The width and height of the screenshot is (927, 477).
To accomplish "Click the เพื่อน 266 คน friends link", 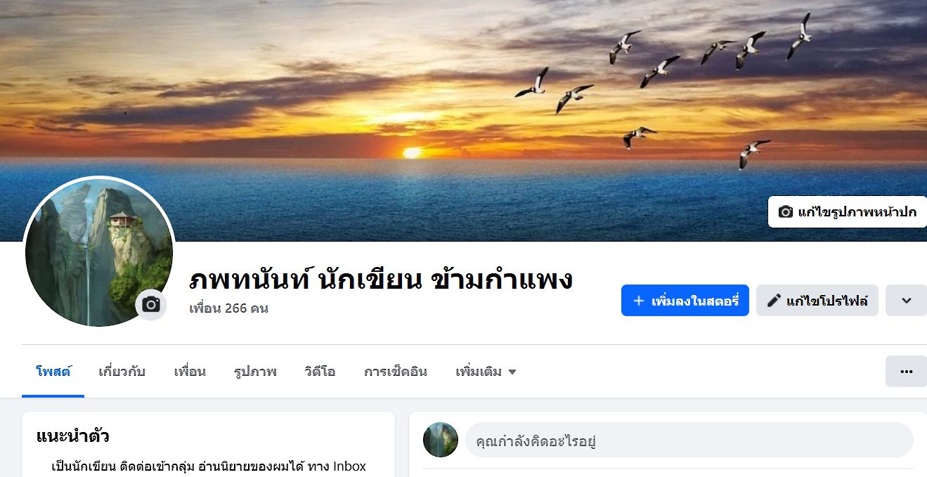I will 228,308.
